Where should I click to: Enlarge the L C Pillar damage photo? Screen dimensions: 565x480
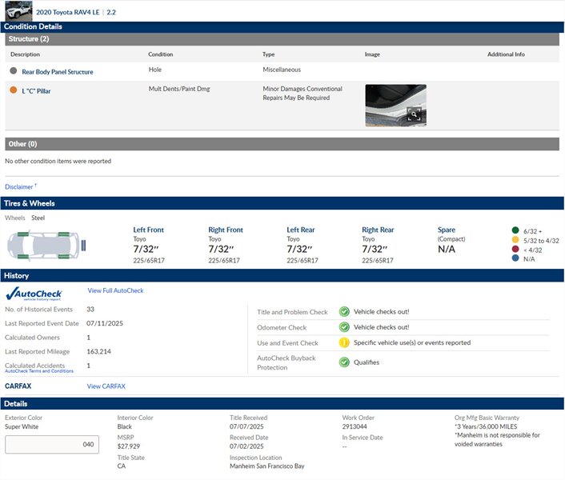pos(395,105)
